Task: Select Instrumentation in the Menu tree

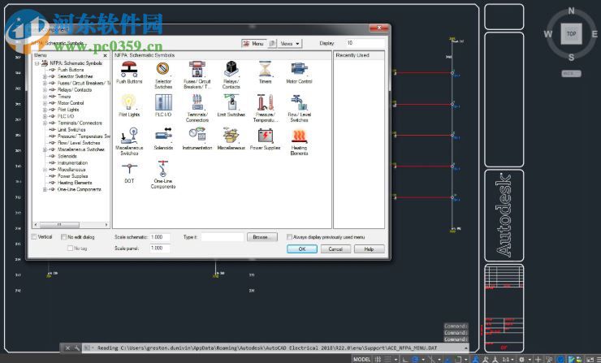Action: (72, 163)
